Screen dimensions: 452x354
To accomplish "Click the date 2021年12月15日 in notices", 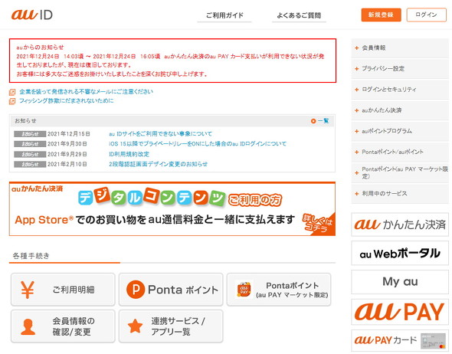I will [69, 134].
